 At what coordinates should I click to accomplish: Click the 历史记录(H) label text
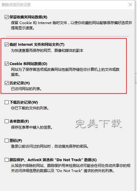click(20, 83)
